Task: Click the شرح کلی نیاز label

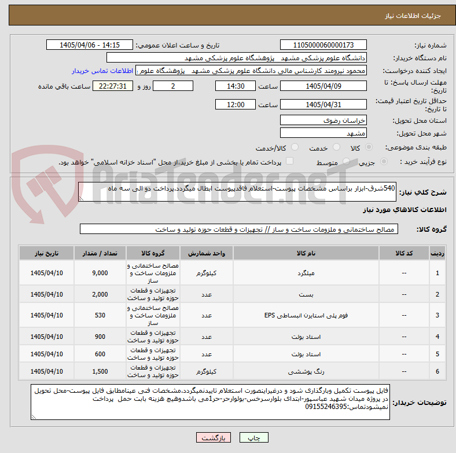Action: pyautogui.click(x=422, y=192)
